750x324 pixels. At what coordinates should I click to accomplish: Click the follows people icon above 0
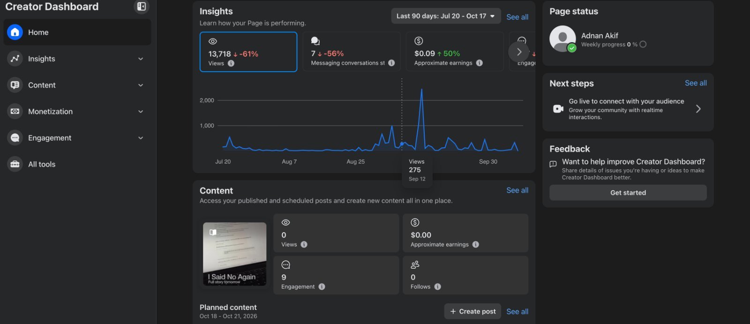tap(415, 265)
